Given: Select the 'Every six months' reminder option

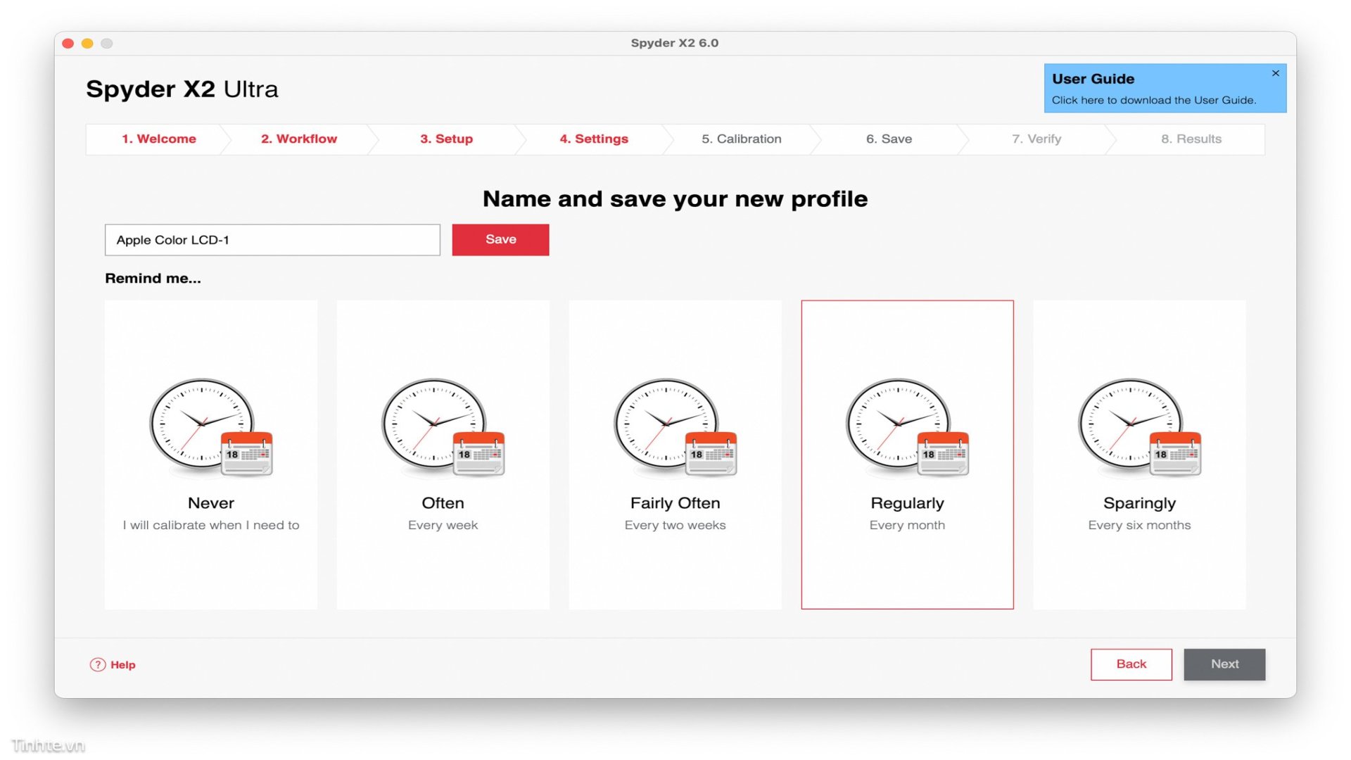Looking at the screenshot, I should (1140, 525).
